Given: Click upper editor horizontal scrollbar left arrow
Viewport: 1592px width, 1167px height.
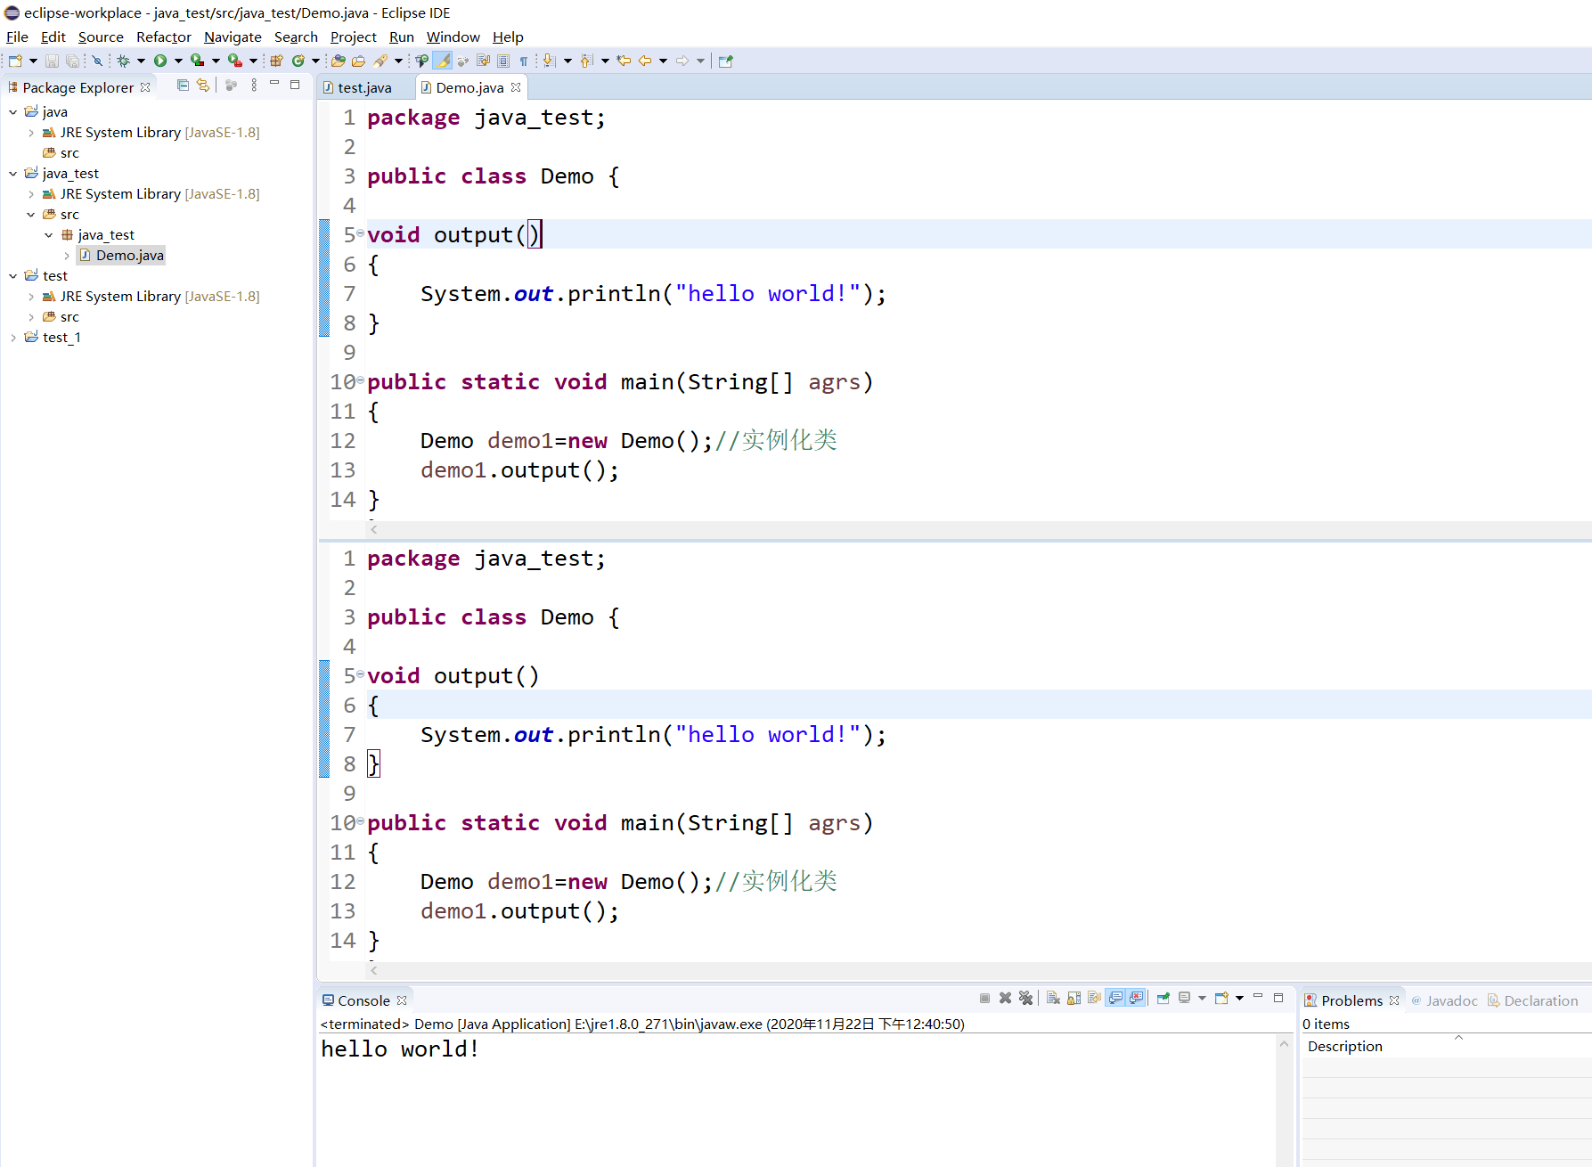Looking at the screenshot, I should coord(373,529).
